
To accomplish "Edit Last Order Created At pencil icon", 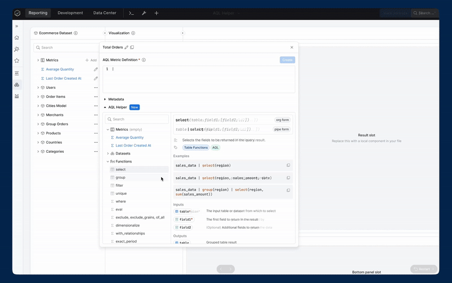I will tap(95, 78).
